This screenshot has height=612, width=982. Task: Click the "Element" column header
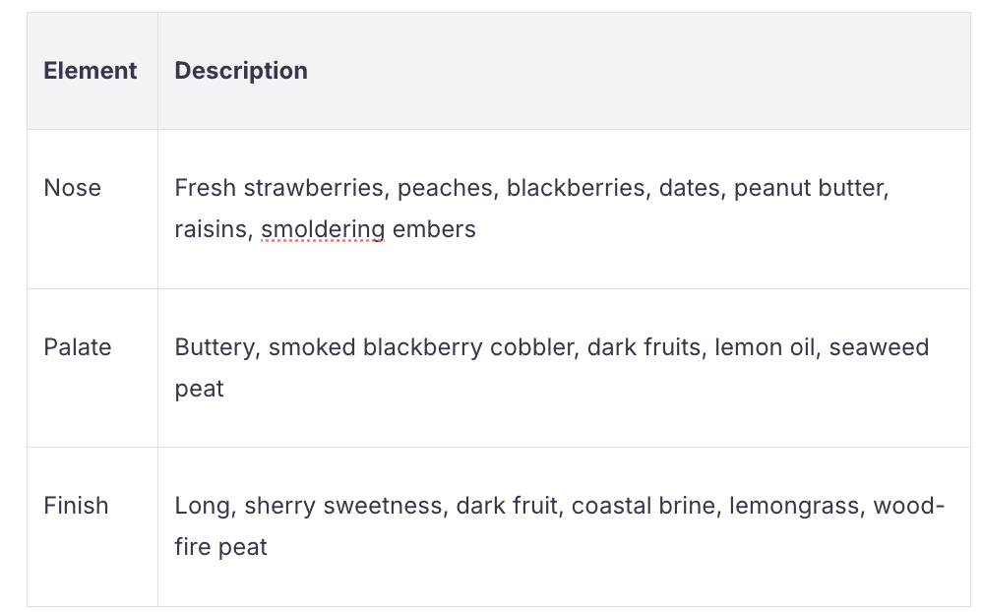click(x=91, y=71)
